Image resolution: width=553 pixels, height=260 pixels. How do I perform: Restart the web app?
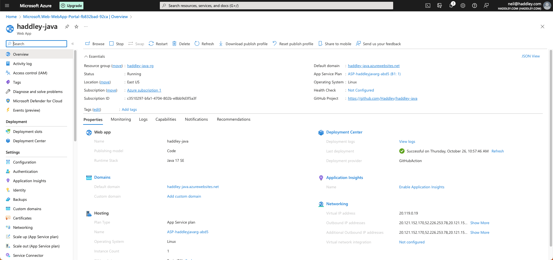tap(158, 44)
